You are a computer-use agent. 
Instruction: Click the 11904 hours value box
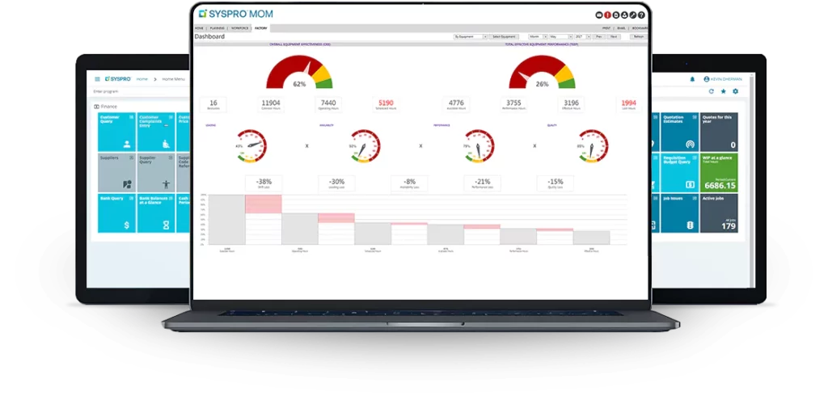(271, 104)
